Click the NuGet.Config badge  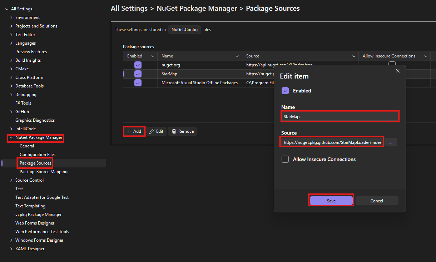(x=184, y=30)
